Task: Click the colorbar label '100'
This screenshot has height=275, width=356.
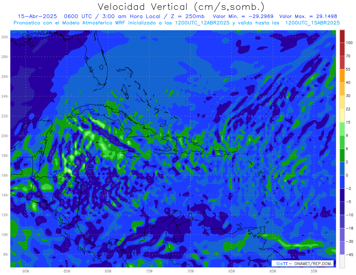Action: pyautogui.click(x=349, y=43)
